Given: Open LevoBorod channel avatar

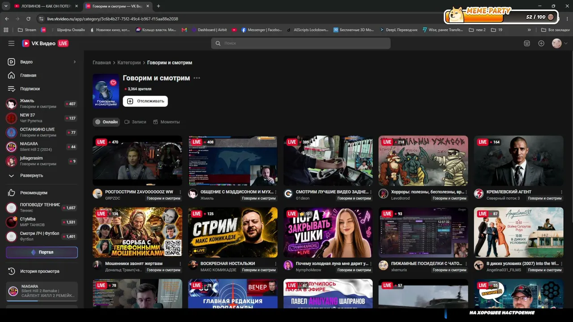Looking at the screenshot, I should pyautogui.click(x=384, y=194).
